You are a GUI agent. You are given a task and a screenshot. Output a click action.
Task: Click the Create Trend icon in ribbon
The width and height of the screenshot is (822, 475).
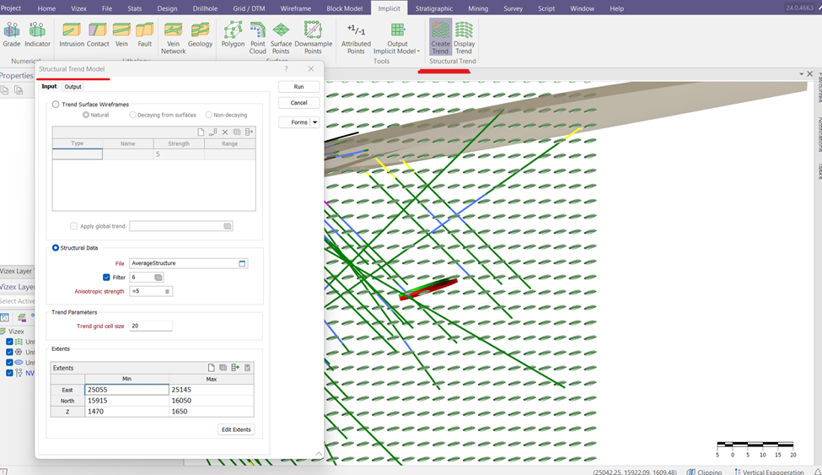[x=440, y=37]
